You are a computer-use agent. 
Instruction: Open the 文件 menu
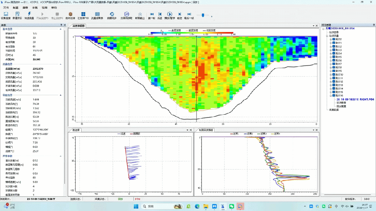tap(6, 8)
